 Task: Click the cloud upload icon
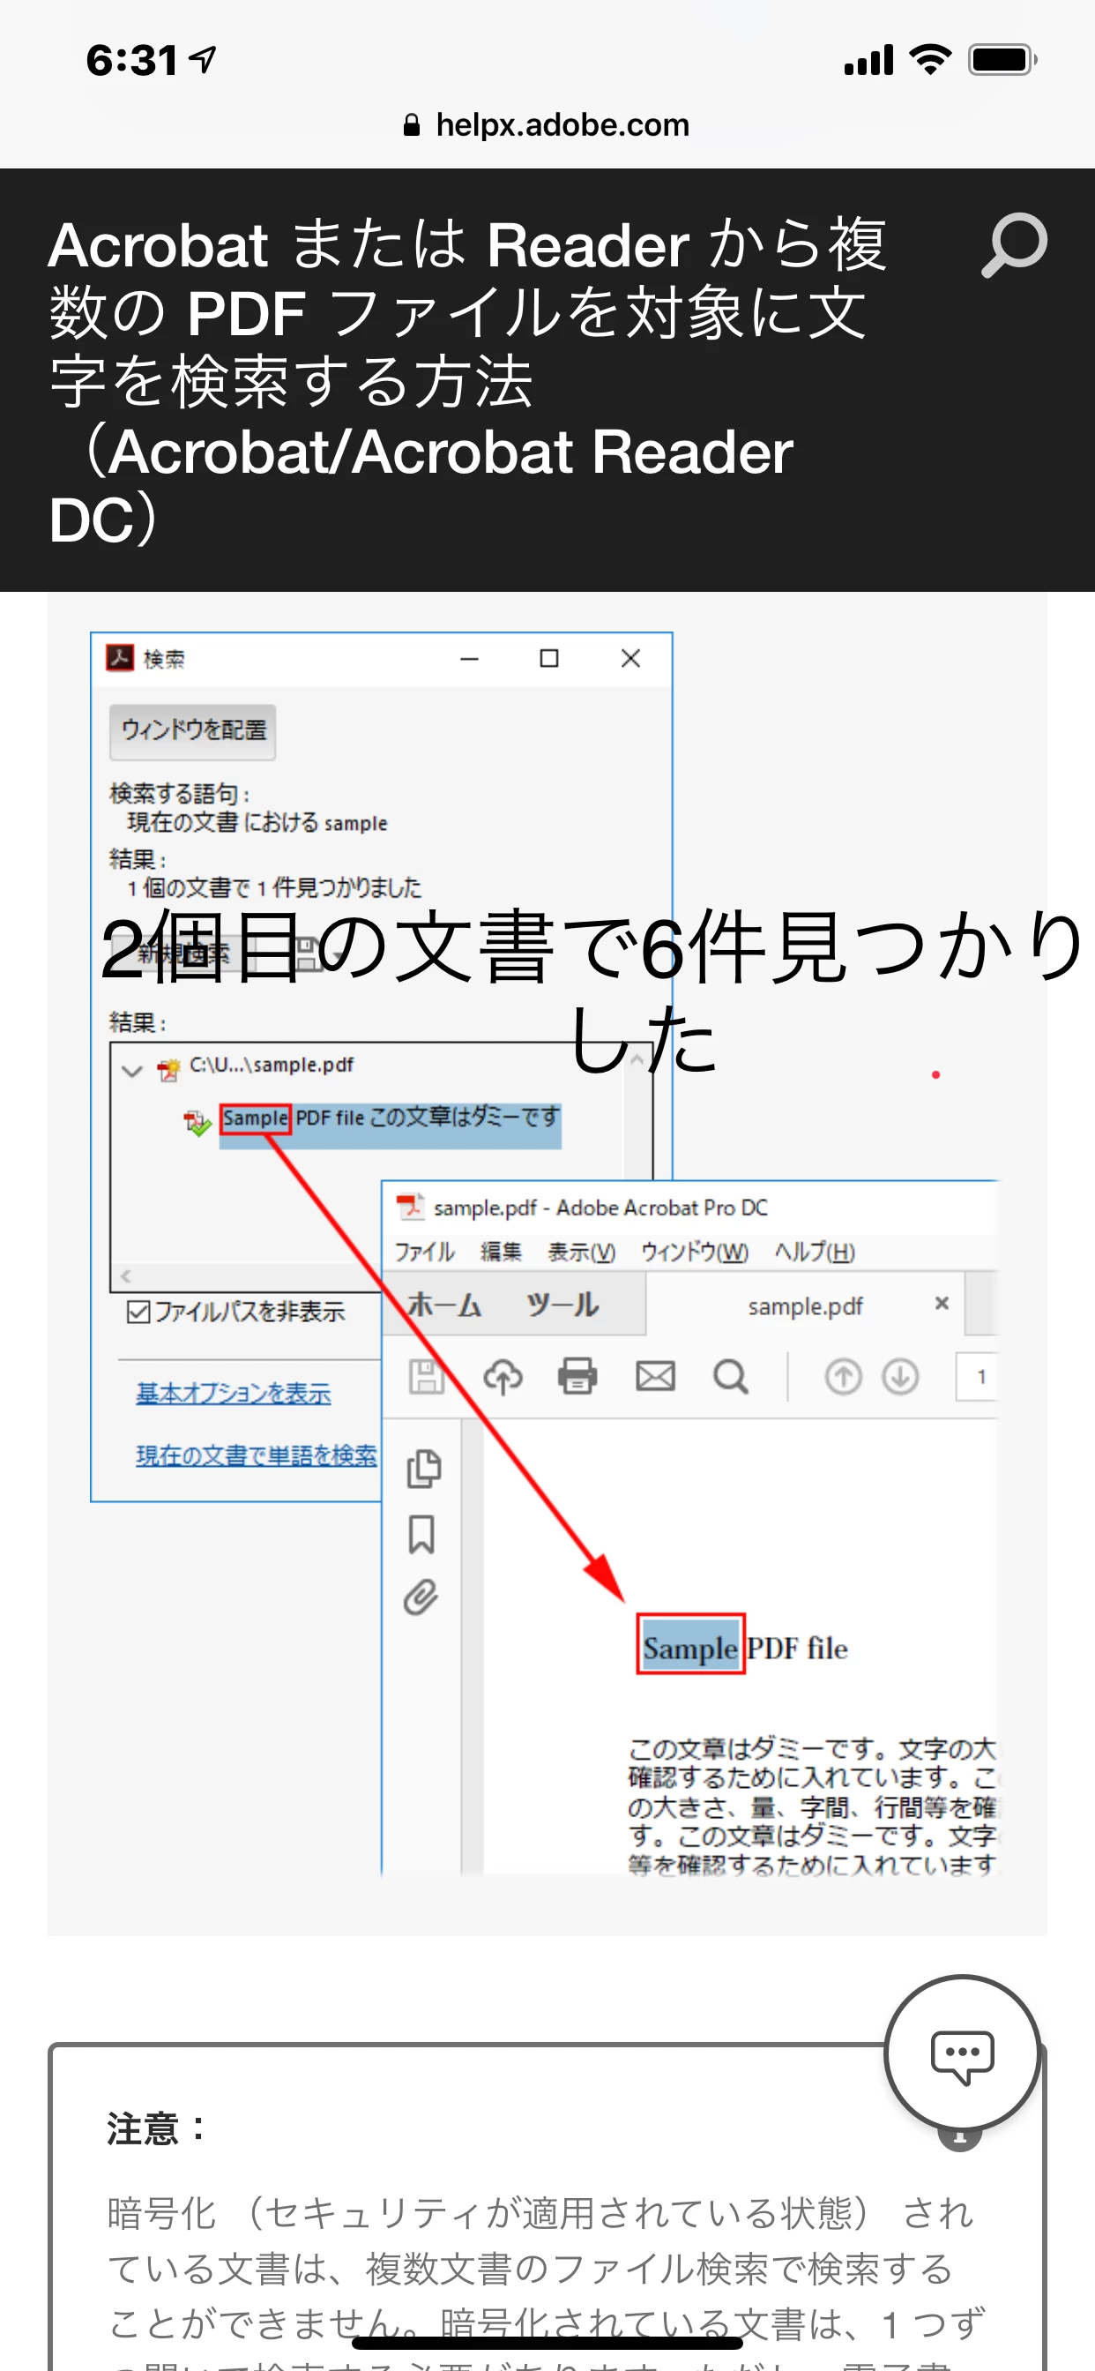503,1377
